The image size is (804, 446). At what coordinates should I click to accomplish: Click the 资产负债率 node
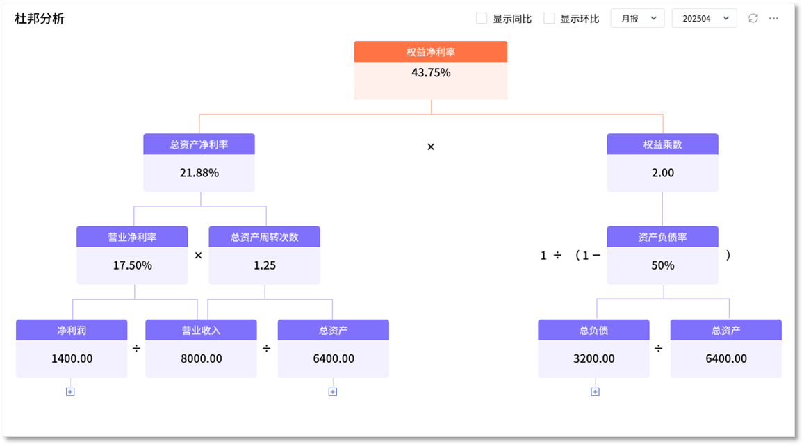click(662, 255)
